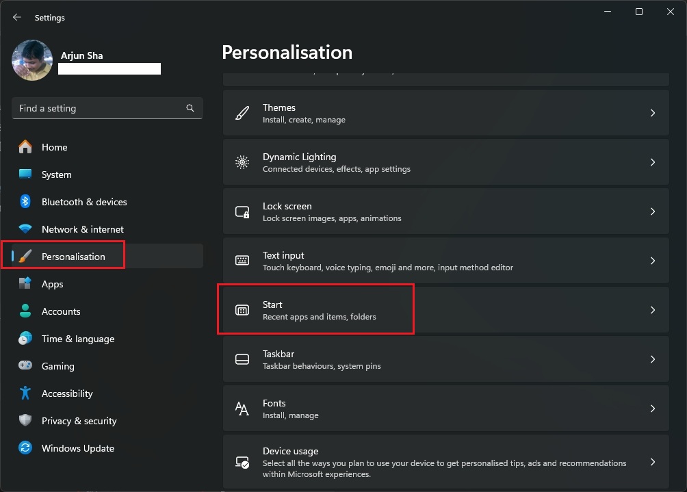Open Network & internet settings
687x492 pixels.
(x=82, y=229)
